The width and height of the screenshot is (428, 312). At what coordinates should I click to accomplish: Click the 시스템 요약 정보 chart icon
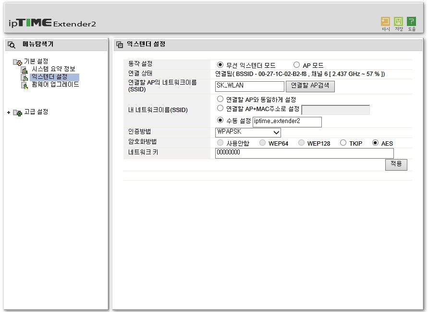coord(24,70)
